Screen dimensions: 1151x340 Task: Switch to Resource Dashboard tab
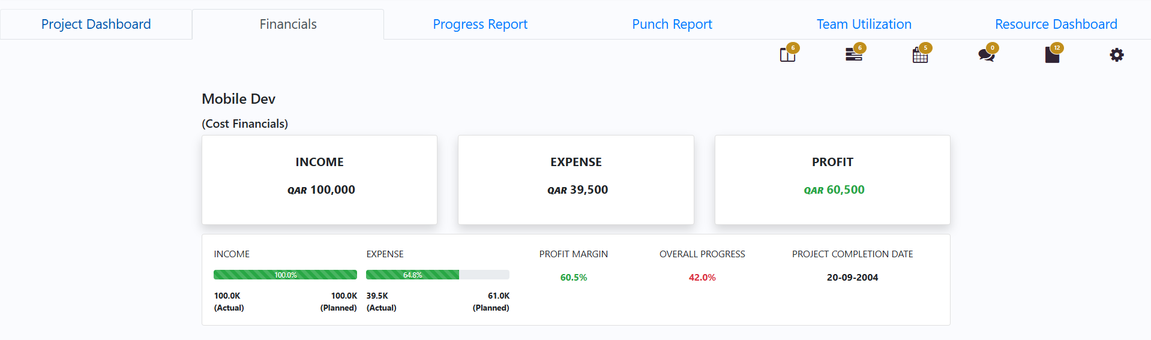1056,25
